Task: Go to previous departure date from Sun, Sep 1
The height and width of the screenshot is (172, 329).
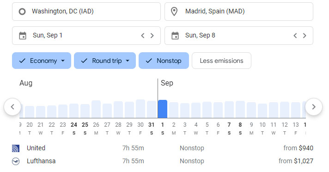Action: 143,36
